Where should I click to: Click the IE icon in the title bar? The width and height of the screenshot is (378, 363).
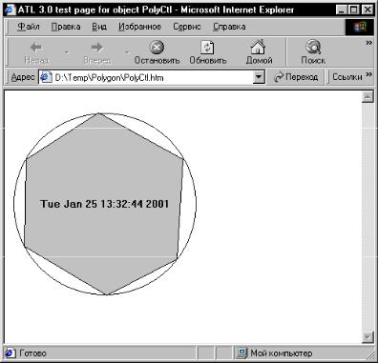10,10
